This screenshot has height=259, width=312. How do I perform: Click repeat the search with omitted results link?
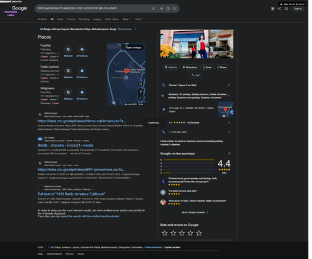tap(90, 217)
